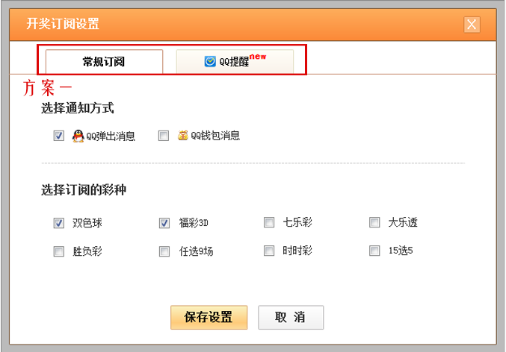Click the QQ提醒 tab's blue icon

[210, 62]
